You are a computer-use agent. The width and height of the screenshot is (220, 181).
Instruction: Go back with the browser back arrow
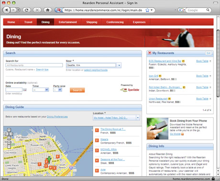[x=7, y=10]
